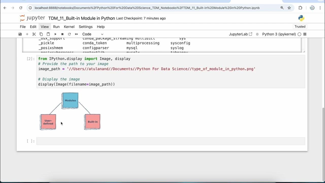Copy selected cell icon
Image resolution: width=325 pixels, height=183 pixels.
(41, 34)
